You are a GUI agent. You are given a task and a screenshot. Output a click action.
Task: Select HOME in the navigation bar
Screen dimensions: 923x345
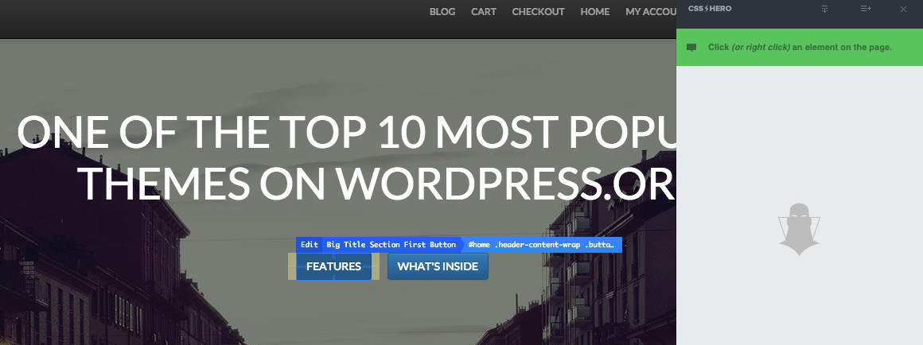[x=594, y=12]
